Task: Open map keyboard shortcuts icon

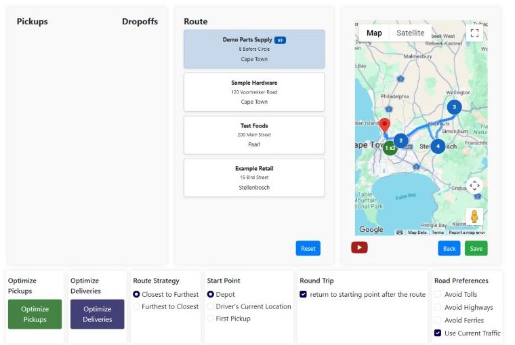Action: click(399, 232)
